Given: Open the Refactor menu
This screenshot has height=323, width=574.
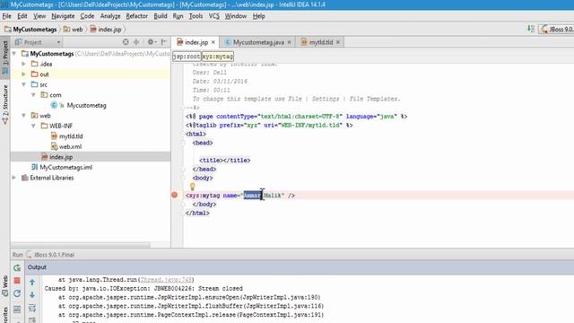Looking at the screenshot, I should (136, 16).
